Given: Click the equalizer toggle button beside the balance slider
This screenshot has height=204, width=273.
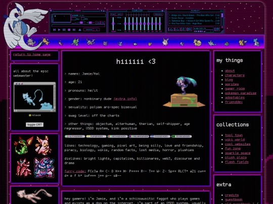Looking at the screenshot, I should click(x=98, y=23).
